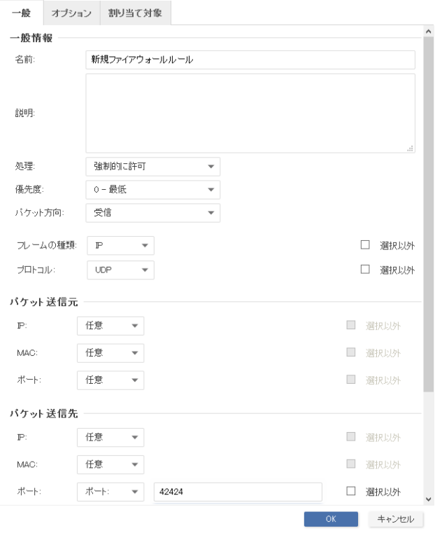Expand the source MAC dropdown under パケット送信元

click(x=110, y=353)
